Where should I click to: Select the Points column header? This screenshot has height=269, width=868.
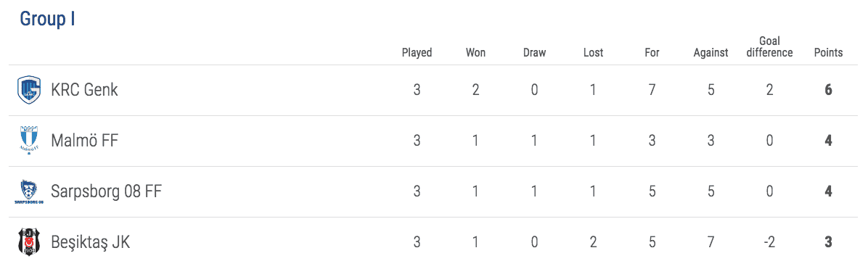tap(828, 53)
